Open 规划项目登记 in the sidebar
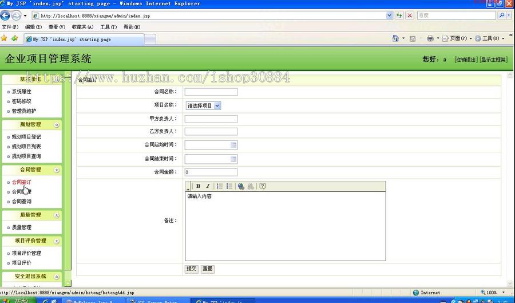 pyautogui.click(x=26, y=137)
